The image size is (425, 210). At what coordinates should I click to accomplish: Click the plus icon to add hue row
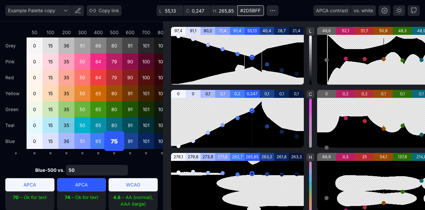point(16,153)
